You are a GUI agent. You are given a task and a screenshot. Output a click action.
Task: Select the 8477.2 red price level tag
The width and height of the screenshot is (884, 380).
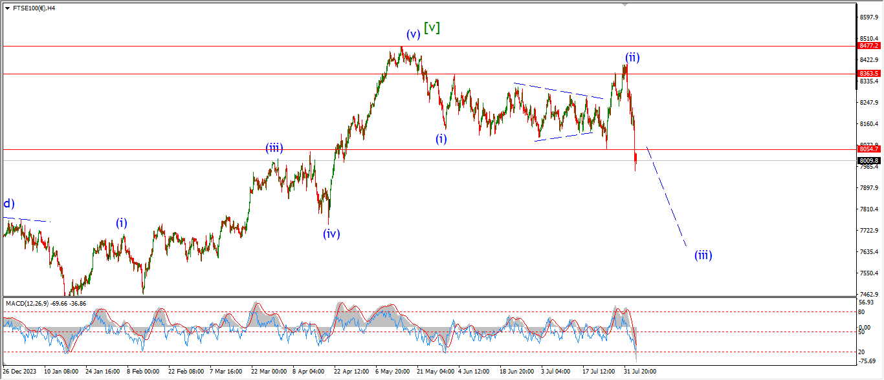pos(869,46)
